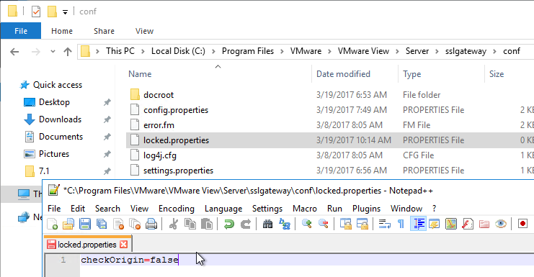
Task: Toggle Folder as Workspace panel
Action: pos(484,224)
